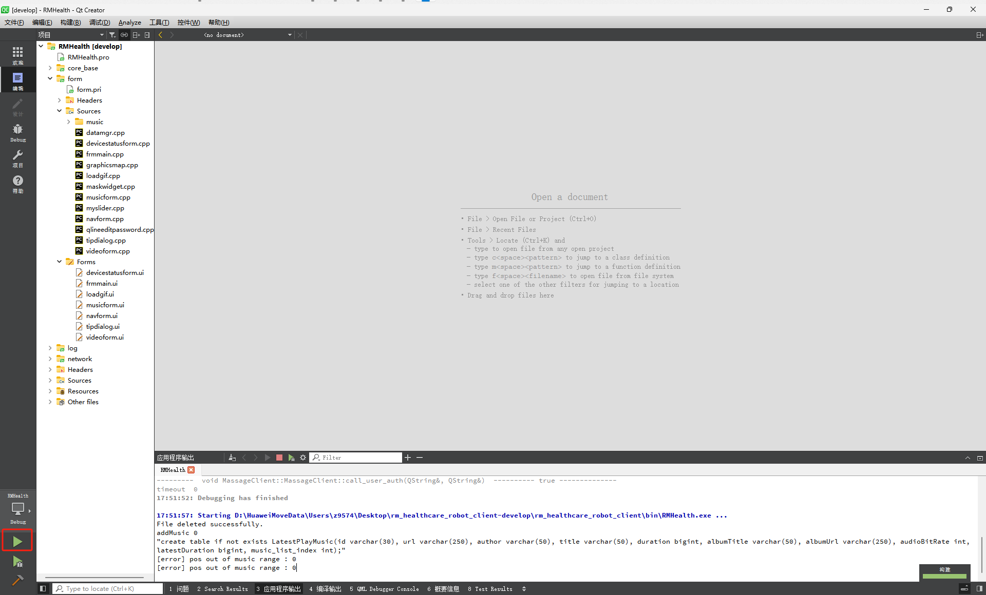Viewport: 986px width, 595px height.
Task: Expand the network folder
Action: [x=50, y=359]
